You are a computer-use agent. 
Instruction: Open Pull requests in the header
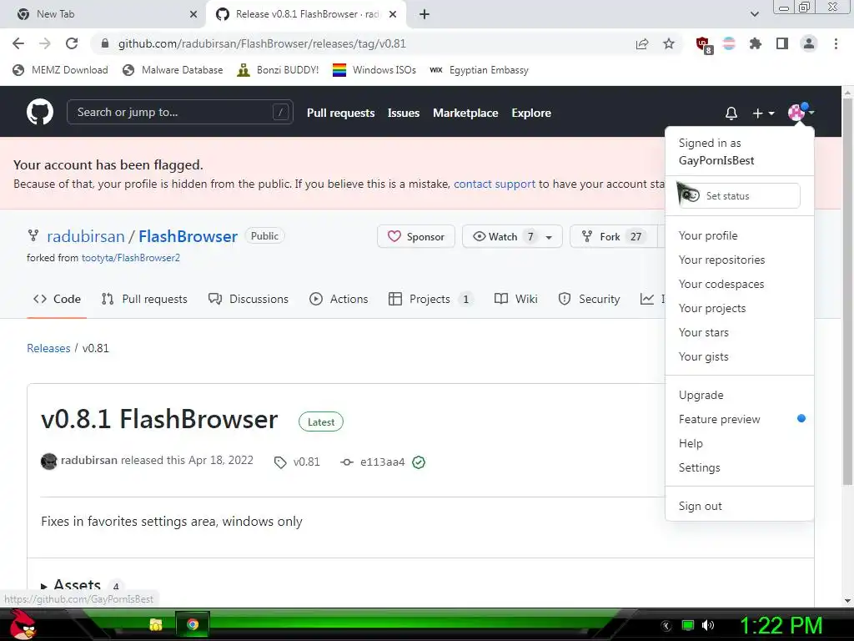coord(340,113)
